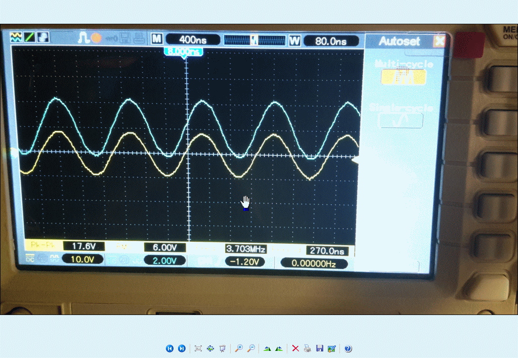The height and width of the screenshot is (358, 518).
Task: Go to the next image
Action: pyautogui.click(x=182, y=348)
